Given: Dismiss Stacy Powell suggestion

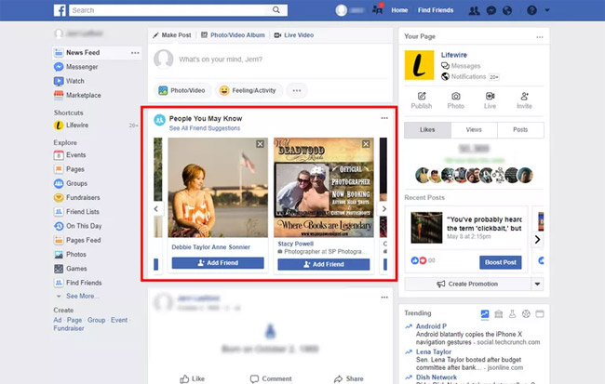Looking at the screenshot, I should coord(366,144).
